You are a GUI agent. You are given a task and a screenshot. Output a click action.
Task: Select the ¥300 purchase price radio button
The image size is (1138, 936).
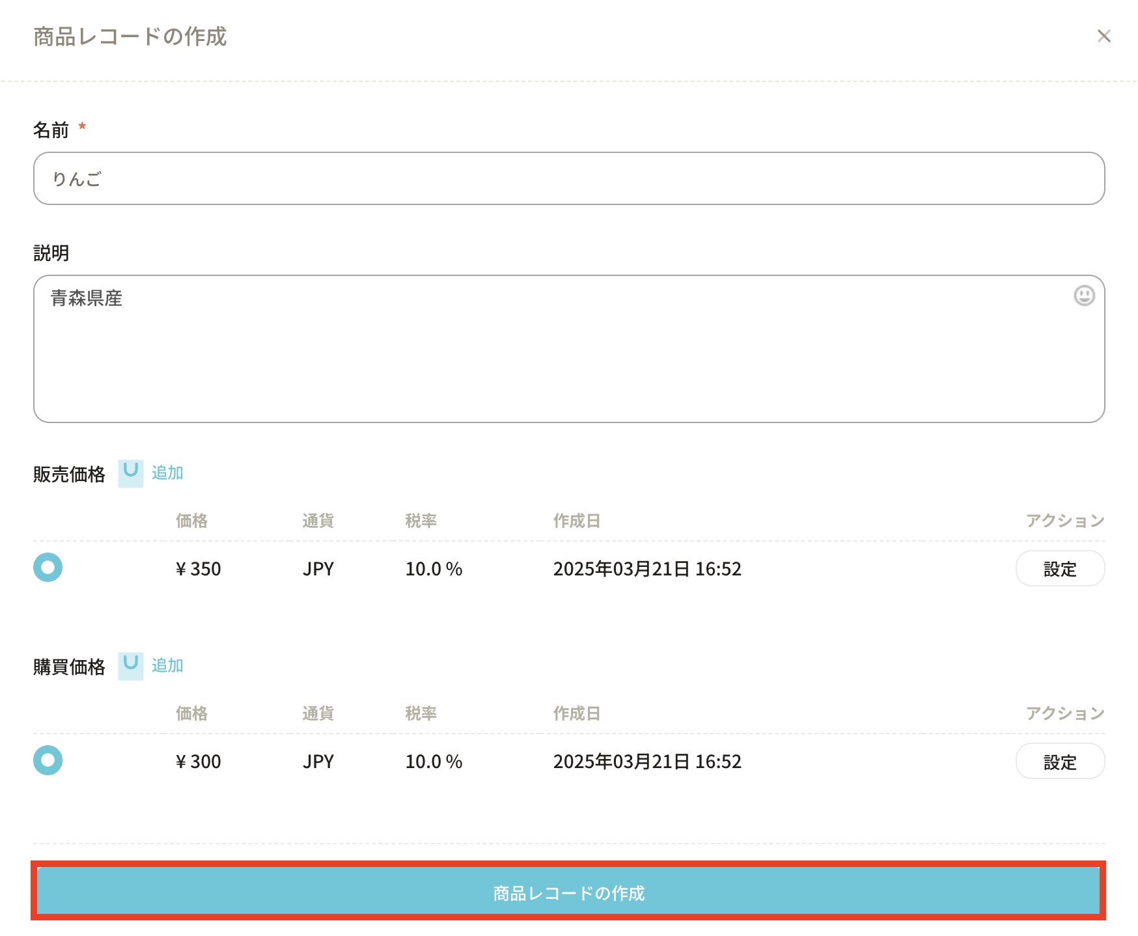click(x=48, y=760)
